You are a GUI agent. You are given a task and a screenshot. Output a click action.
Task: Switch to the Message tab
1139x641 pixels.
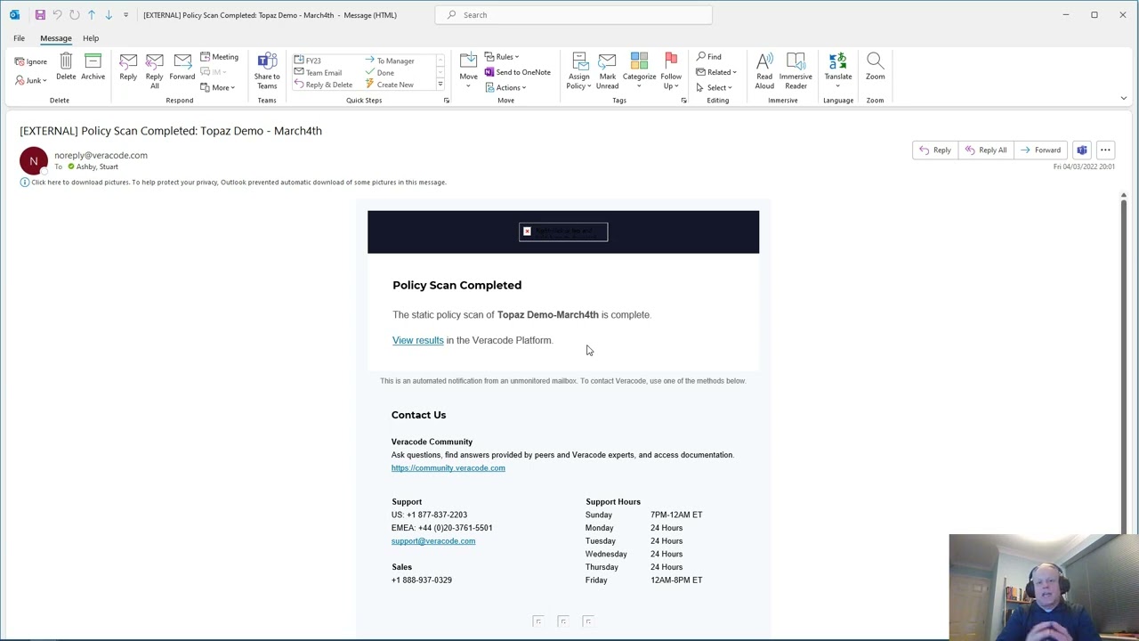tap(55, 38)
